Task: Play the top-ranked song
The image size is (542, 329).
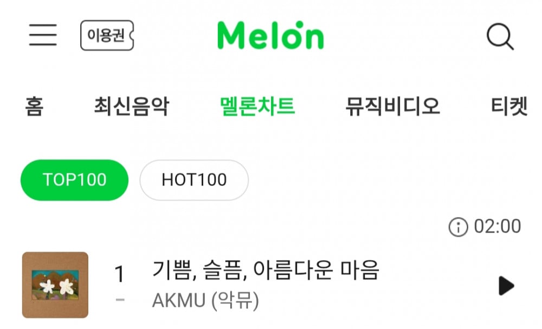Action: pyautogui.click(x=506, y=286)
